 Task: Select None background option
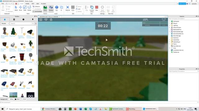pyautogui.click(x=24, y=99)
